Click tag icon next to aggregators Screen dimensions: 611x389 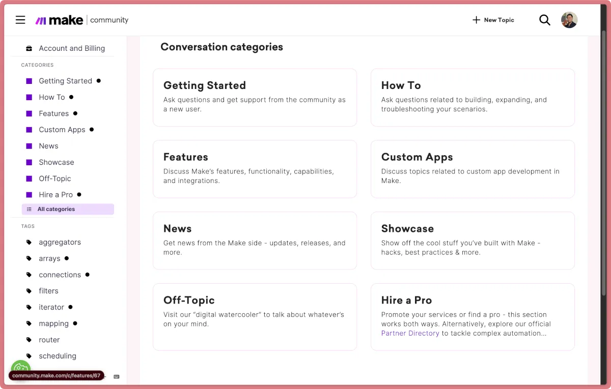pyautogui.click(x=29, y=242)
